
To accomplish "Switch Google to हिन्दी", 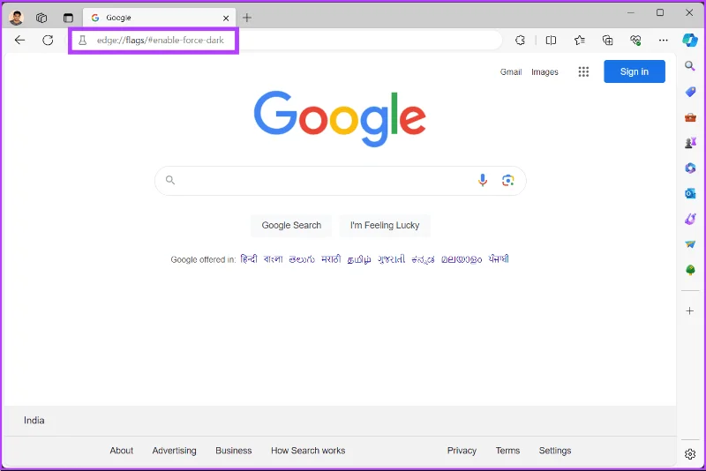I will pyautogui.click(x=249, y=259).
